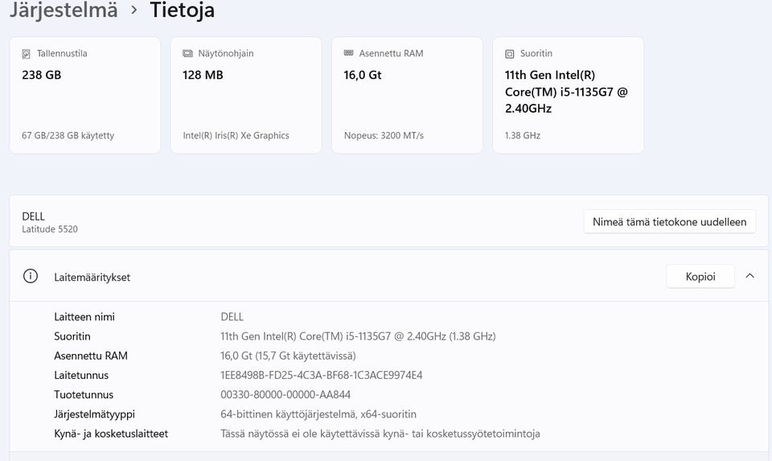Go back to Järjestelmä via the breadcrumb
Screen dimensions: 772x461
(x=64, y=10)
